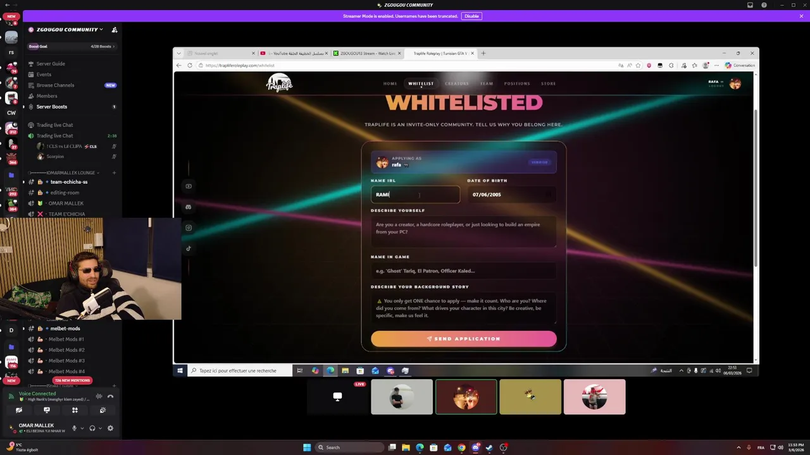
Task: Go back in shared browser
Action: [x=179, y=65]
